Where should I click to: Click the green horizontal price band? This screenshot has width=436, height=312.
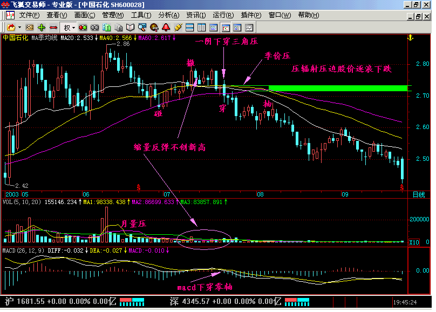click(x=338, y=88)
